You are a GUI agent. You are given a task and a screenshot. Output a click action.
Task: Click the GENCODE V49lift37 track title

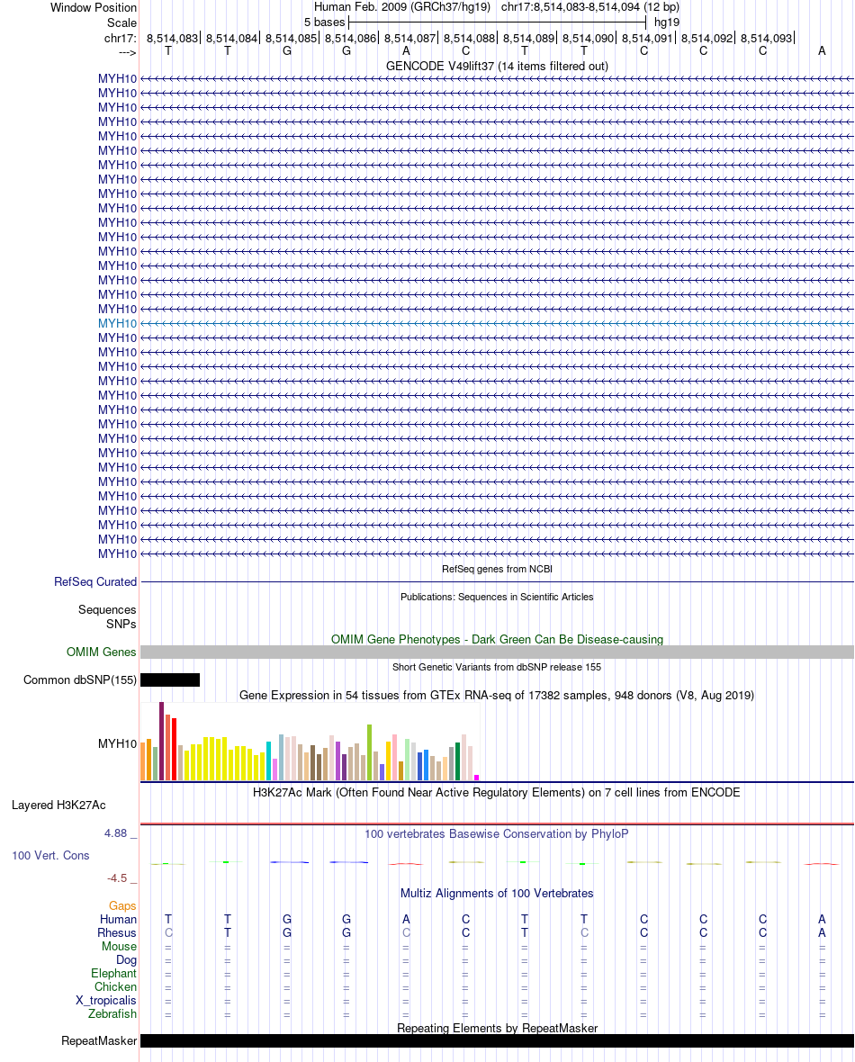(497, 67)
